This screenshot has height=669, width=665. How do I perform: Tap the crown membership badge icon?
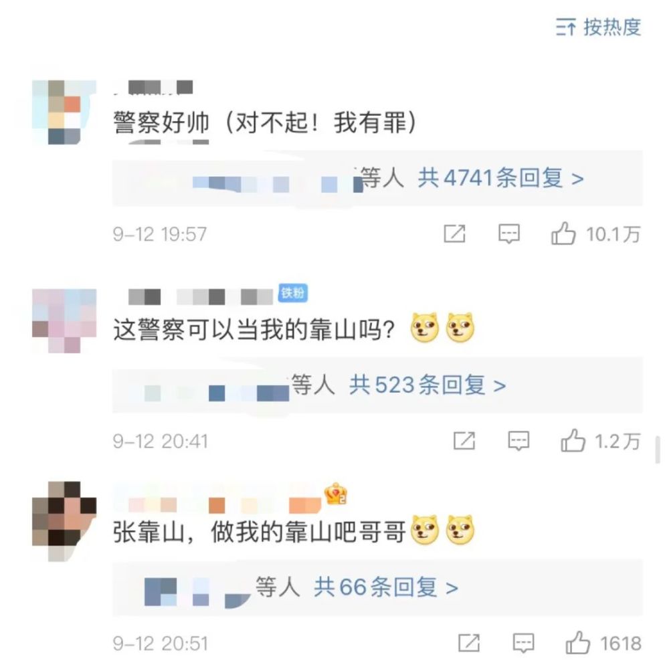tap(336, 494)
